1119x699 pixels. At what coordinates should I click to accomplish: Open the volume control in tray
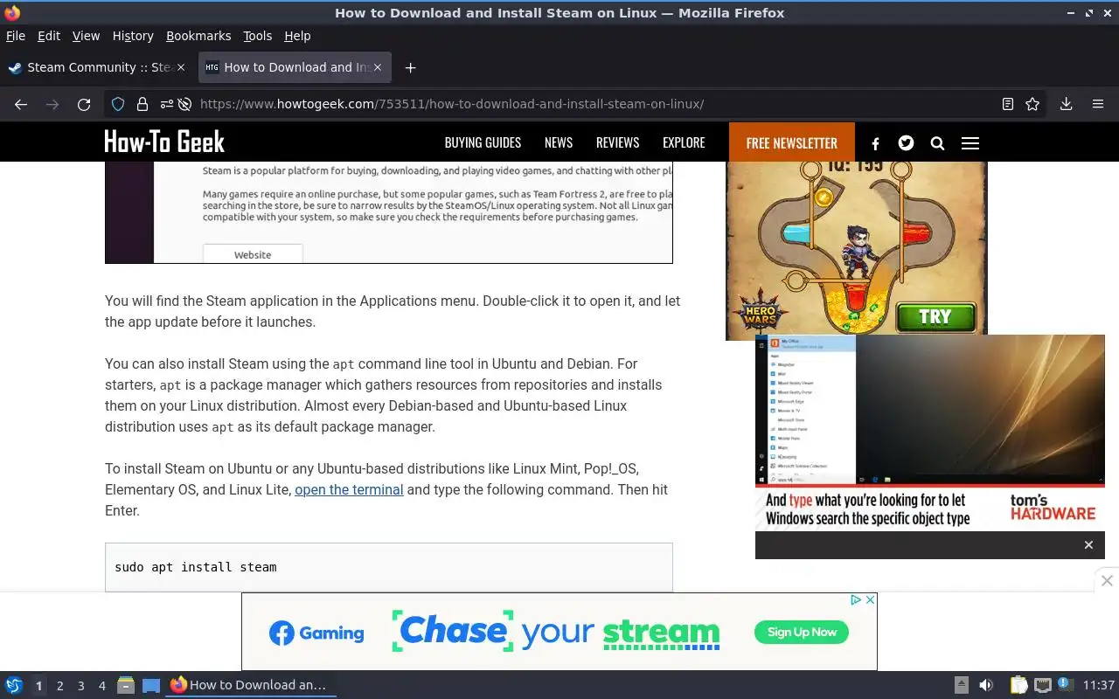click(x=986, y=685)
